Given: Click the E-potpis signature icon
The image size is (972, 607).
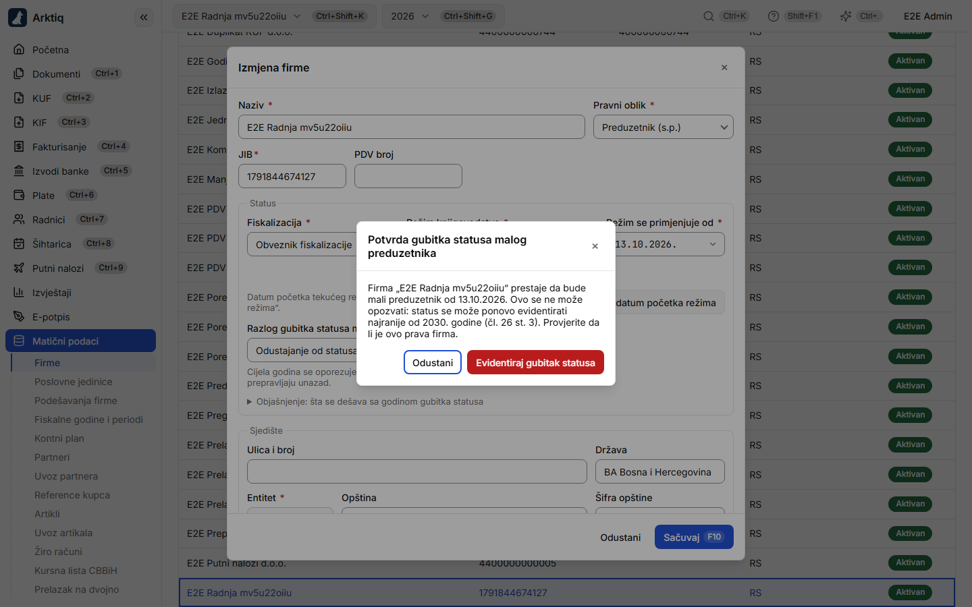Looking at the screenshot, I should (19, 317).
